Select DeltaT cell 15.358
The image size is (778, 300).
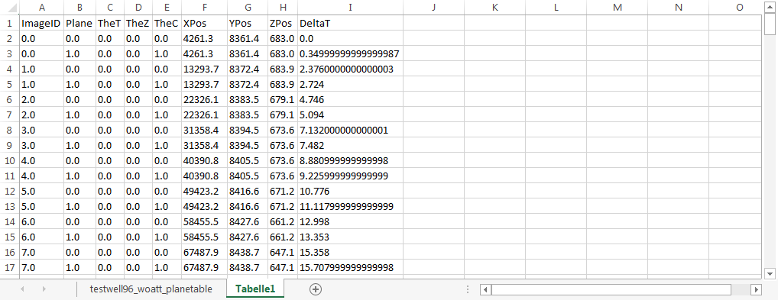click(x=350, y=252)
